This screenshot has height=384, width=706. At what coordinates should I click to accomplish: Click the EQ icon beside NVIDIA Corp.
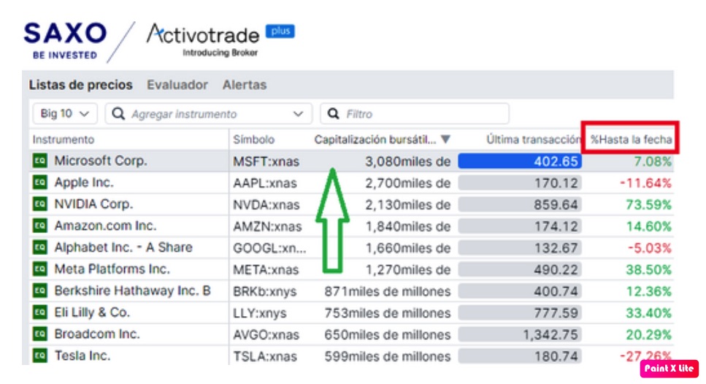click(x=39, y=204)
